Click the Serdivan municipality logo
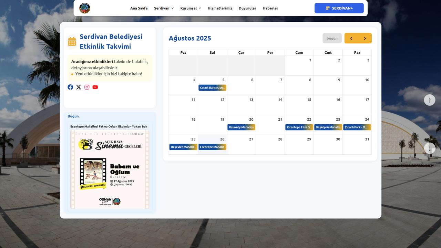The width and height of the screenshot is (441, 248). point(84,8)
